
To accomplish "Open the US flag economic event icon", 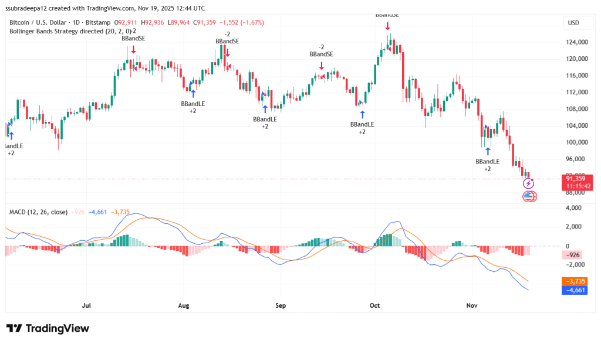I will pyautogui.click(x=529, y=197).
